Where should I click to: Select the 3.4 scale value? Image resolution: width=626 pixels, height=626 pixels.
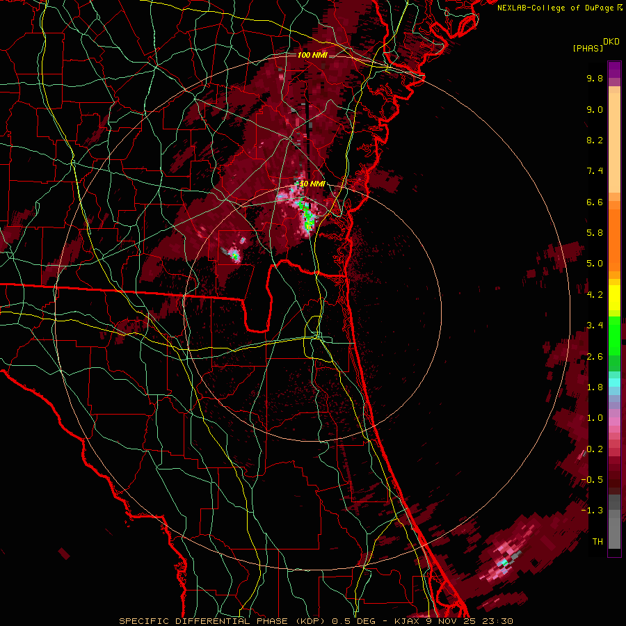tap(595, 326)
